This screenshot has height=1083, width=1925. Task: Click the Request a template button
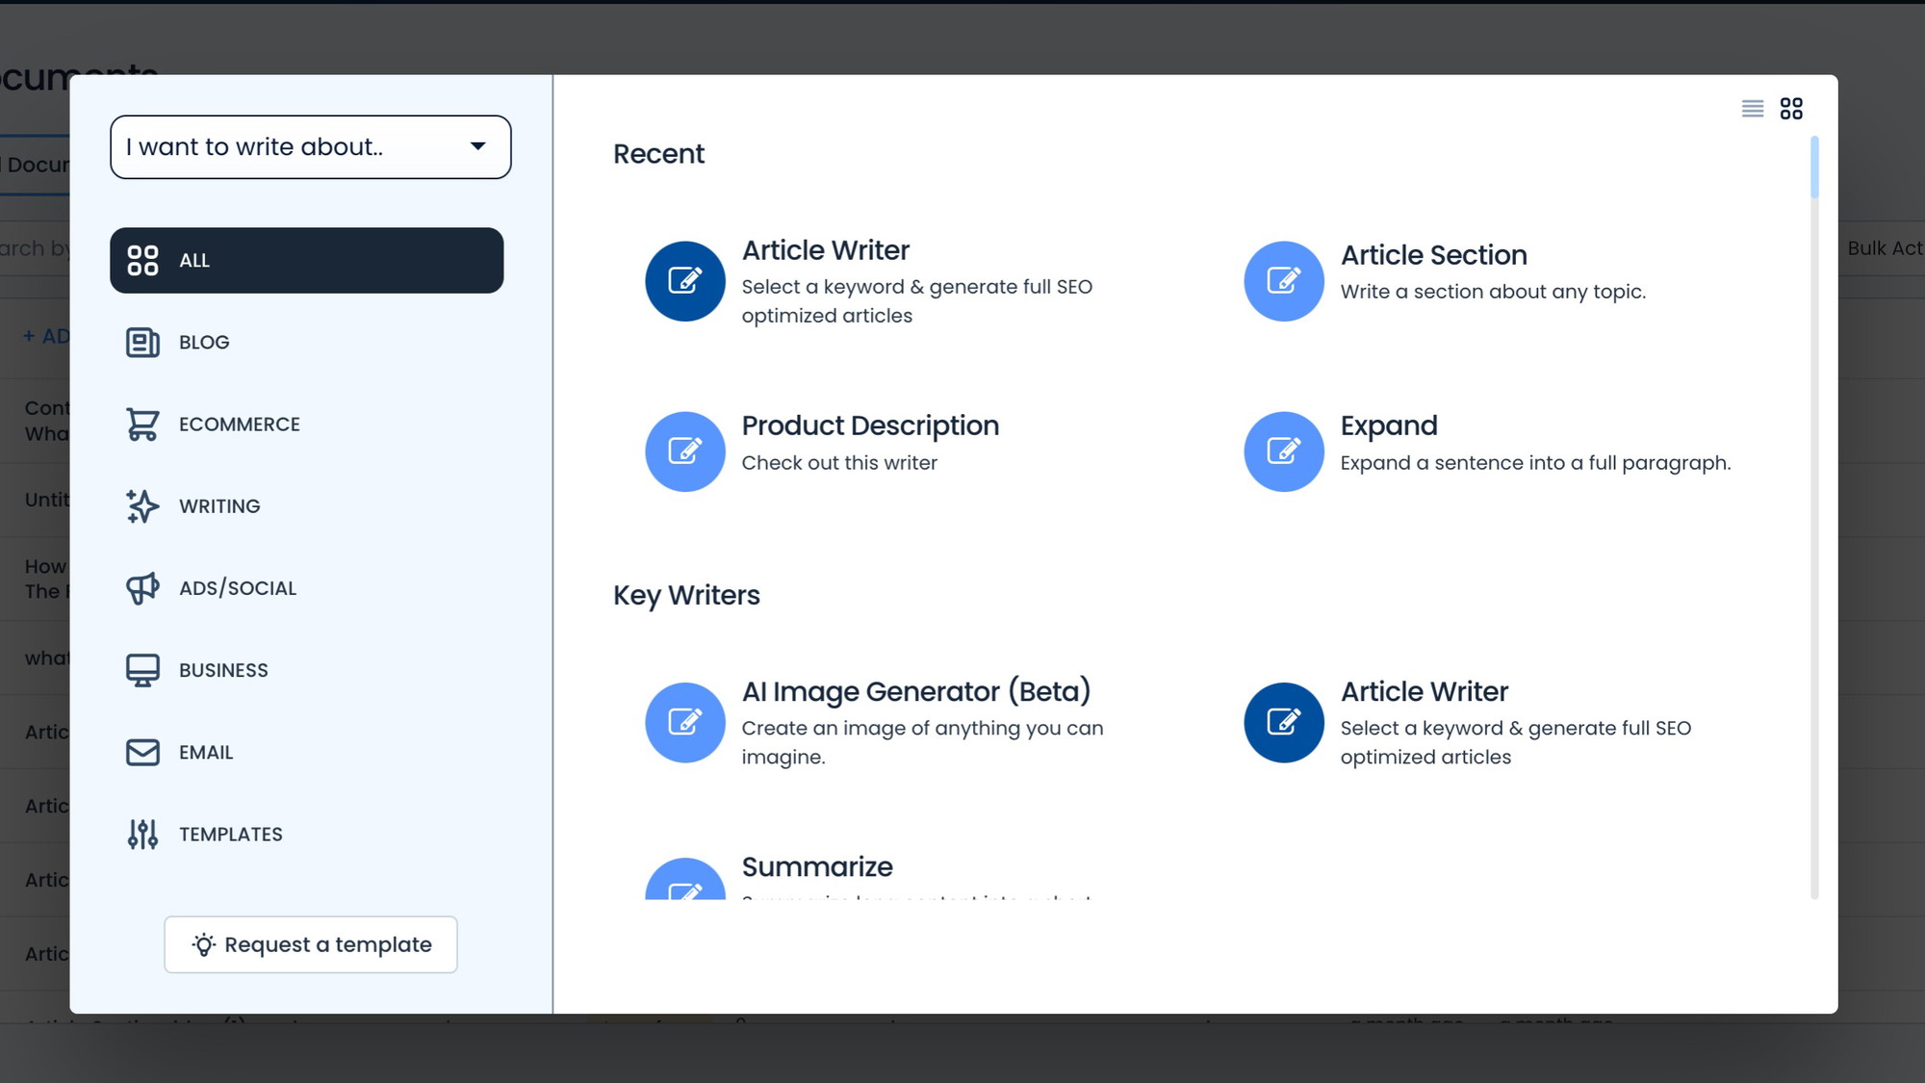[309, 944]
